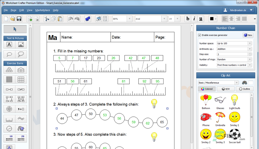Open the font size dropdown
The width and height of the screenshot is (259, 149).
(x=178, y=19)
